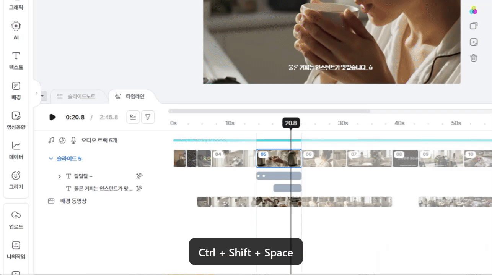This screenshot has width=492, height=275.
Task: Open the 영상음향 media panel
Action: tap(16, 120)
